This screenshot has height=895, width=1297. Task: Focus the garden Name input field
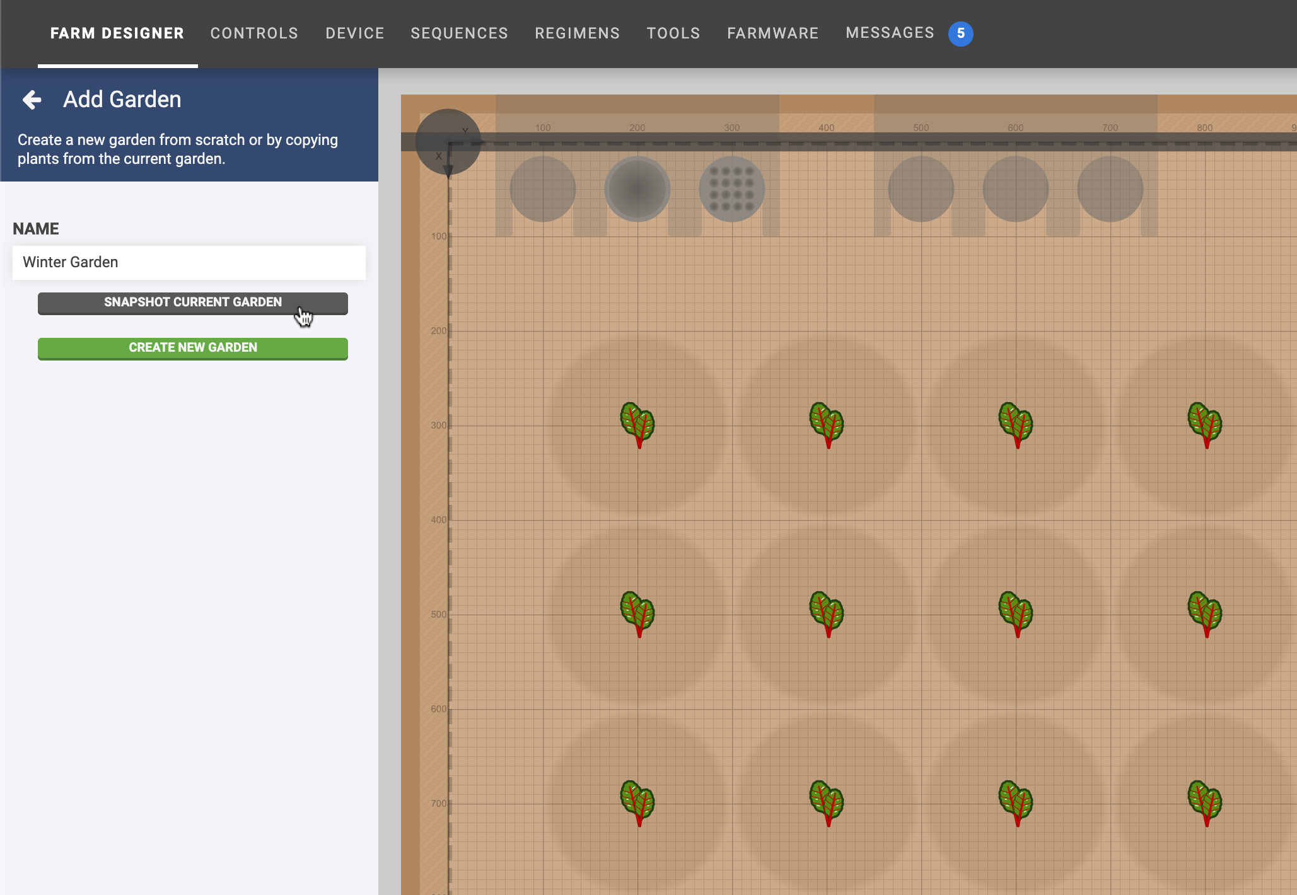click(189, 262)
